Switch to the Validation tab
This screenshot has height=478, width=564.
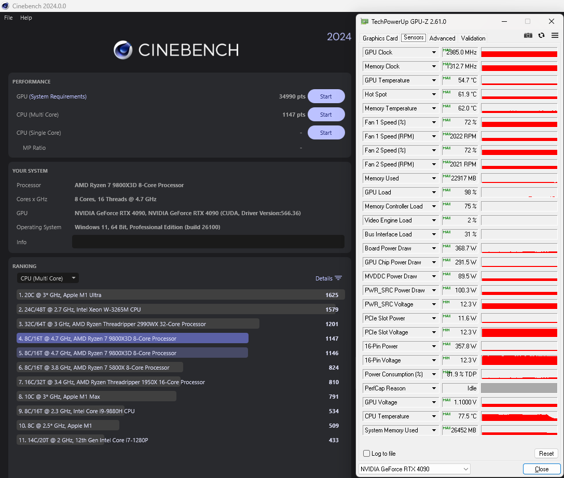473,38
